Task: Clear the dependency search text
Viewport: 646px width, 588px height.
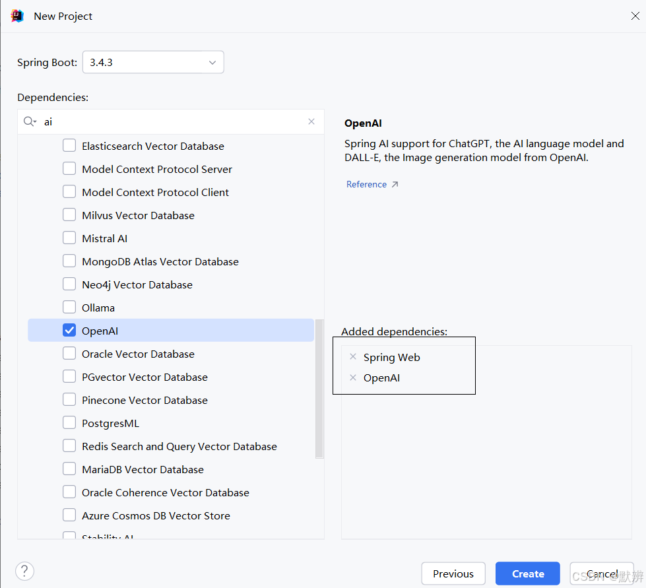Action: [x=311, y=121]
